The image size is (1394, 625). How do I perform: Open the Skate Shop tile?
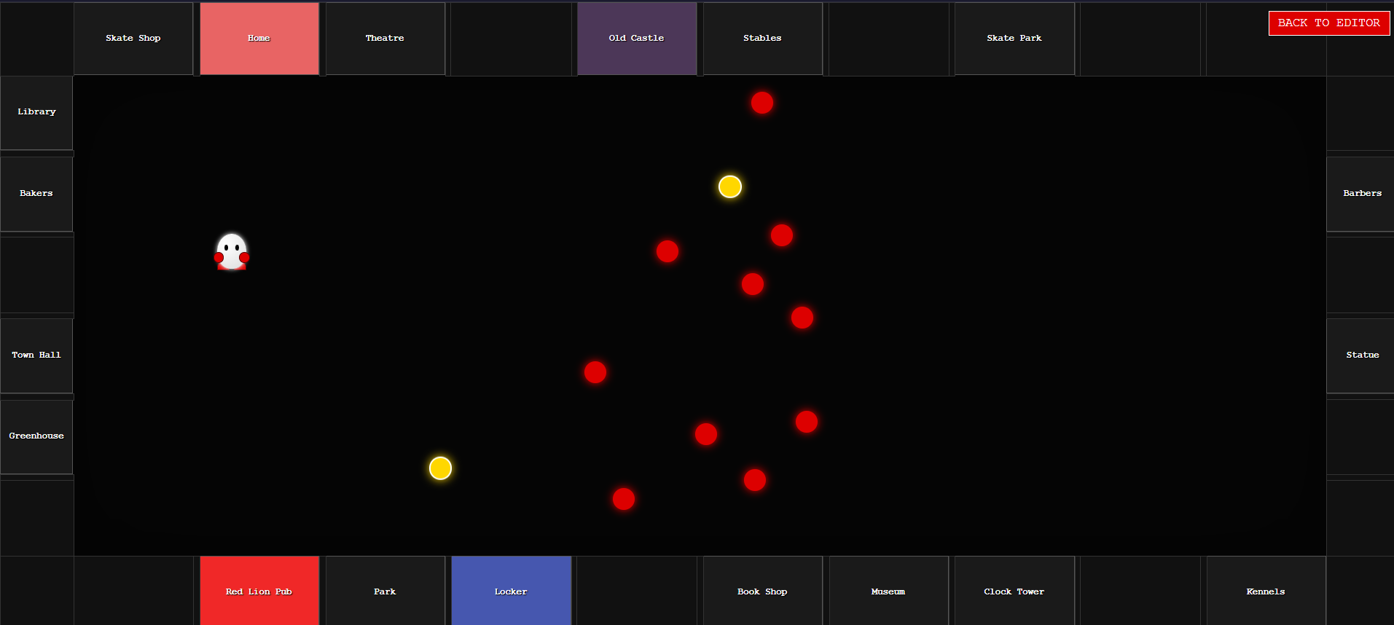click(x=133, y=39)
